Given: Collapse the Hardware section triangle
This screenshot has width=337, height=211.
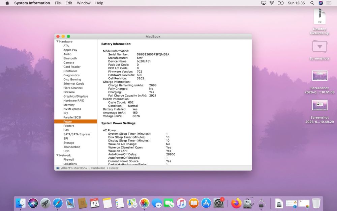Looking at the screenshot, I should point(57,41).
